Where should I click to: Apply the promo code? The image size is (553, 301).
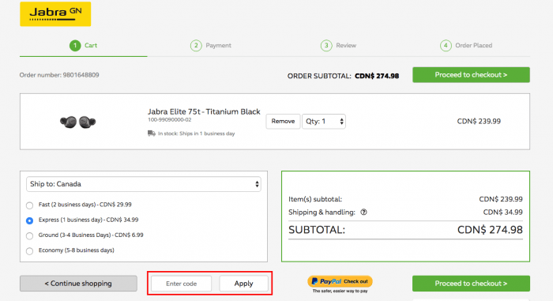pyautogui.click(x=243, y=284)
